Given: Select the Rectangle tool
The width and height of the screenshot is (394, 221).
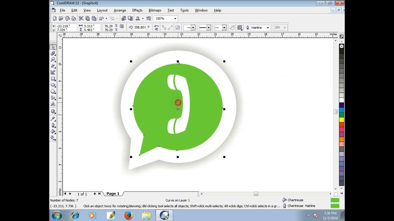Looking at the screenshot, I should click(53, 79).
